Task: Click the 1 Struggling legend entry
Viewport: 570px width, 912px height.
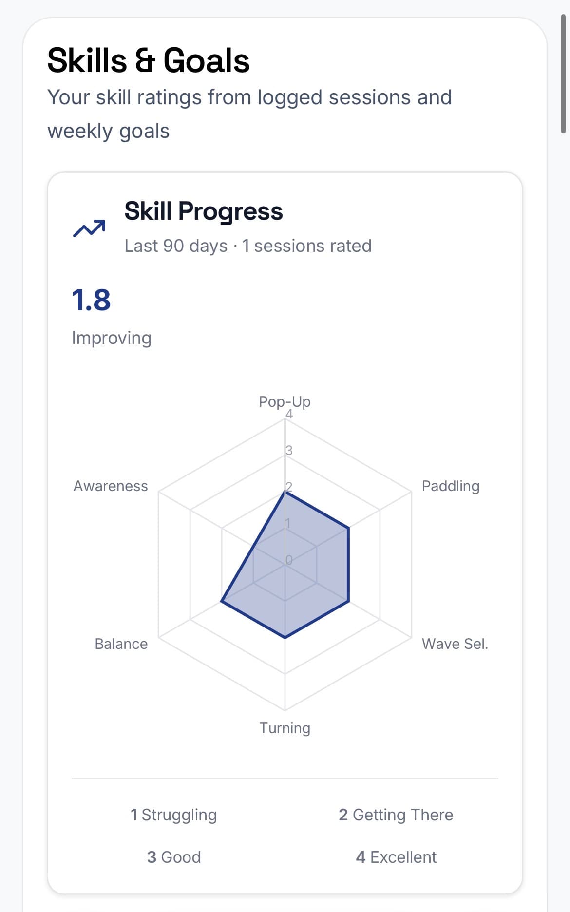Action: point(173,815)
